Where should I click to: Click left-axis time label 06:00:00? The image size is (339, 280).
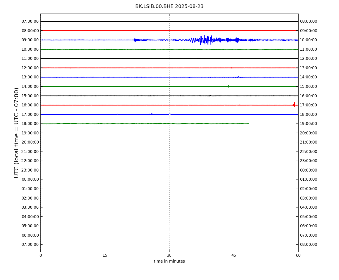pos(30,235)
